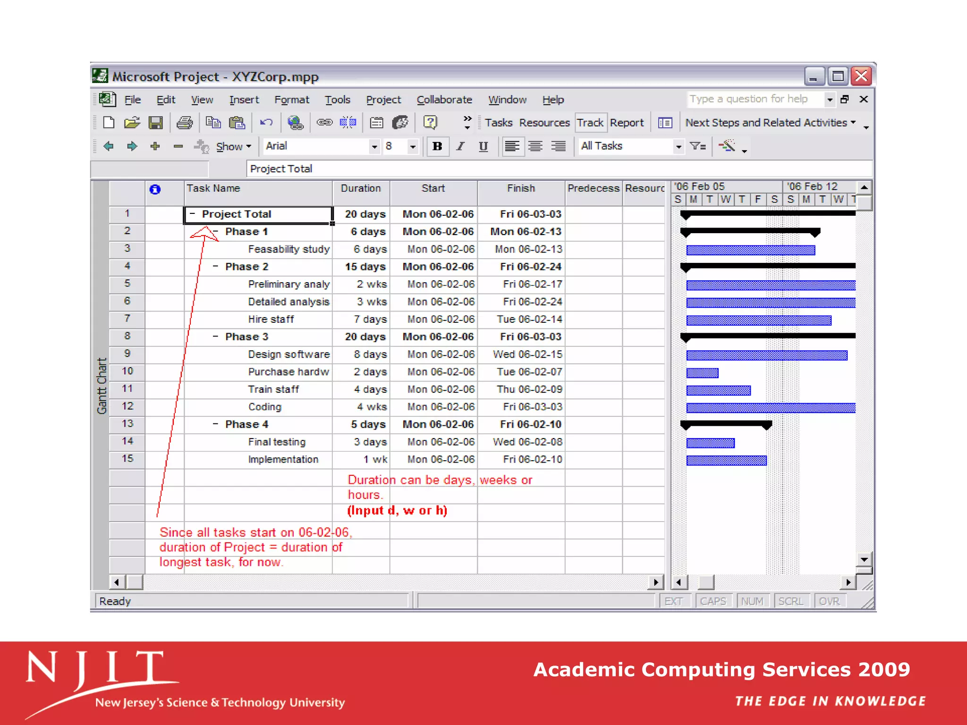The width and height of the screenshot is (967, 725).
Task: Open the File menu
Action: tap(133, 100)
